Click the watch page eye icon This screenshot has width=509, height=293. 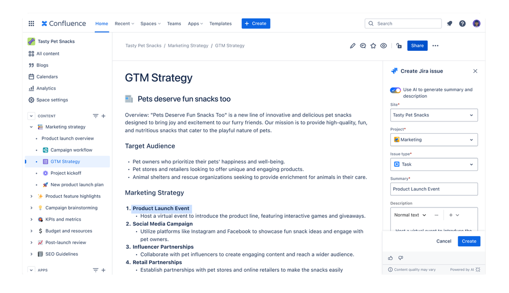(384, 46)
